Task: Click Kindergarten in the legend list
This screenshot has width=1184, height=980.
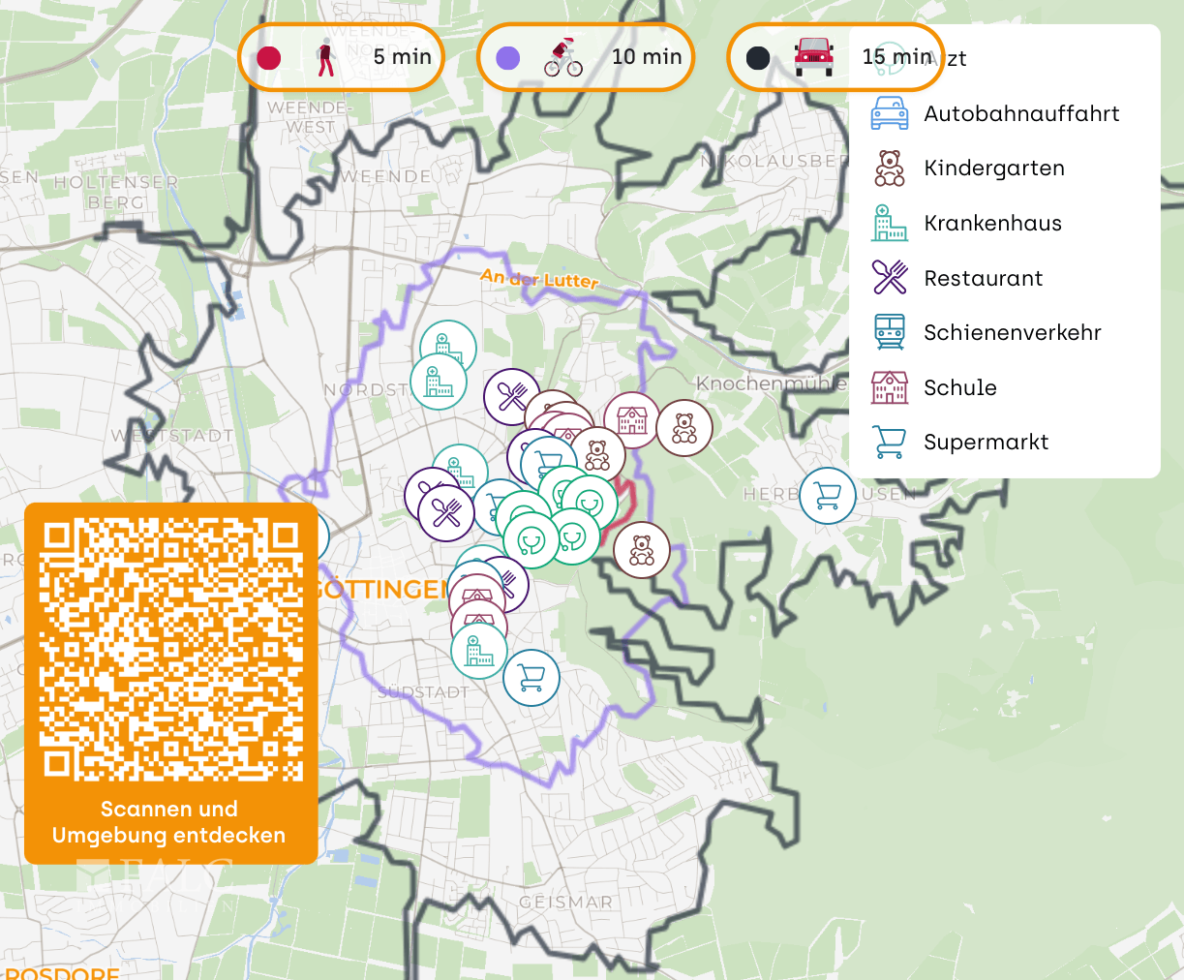Action: click(968, 168)
